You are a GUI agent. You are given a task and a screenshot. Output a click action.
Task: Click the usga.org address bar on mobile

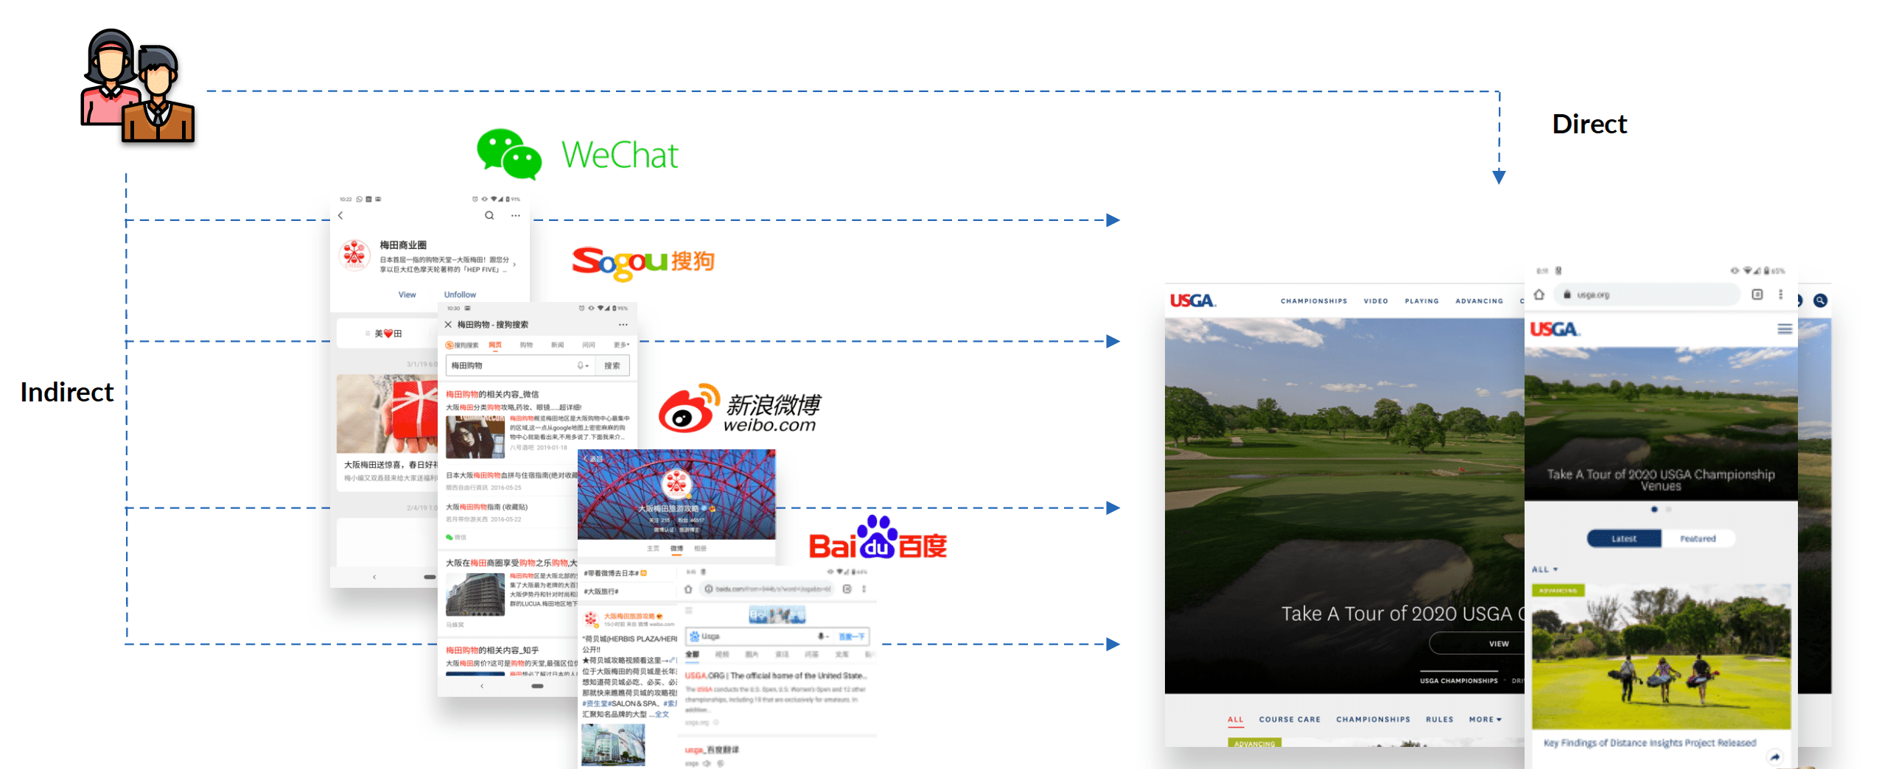(x=1647, y=295)
